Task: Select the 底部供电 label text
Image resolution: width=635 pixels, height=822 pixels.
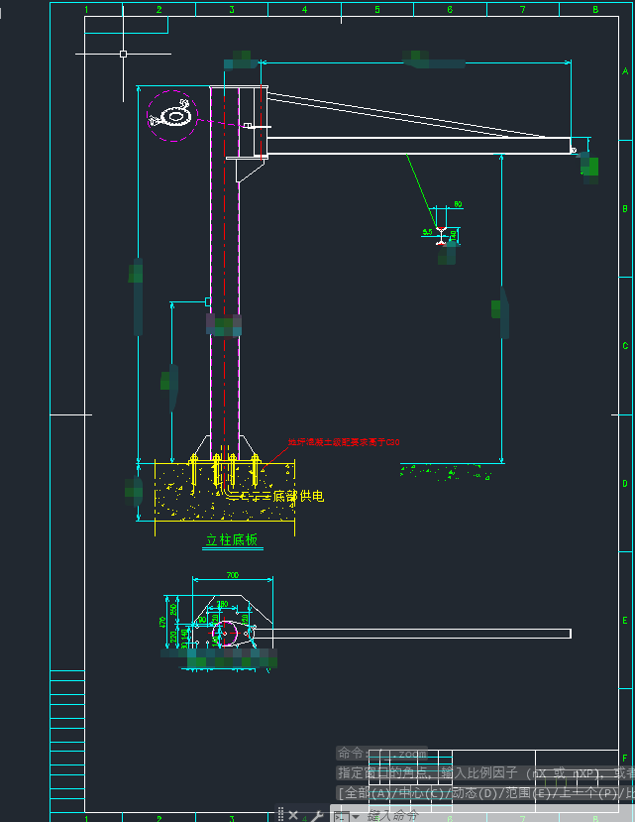Action: [x=298, y=496]
